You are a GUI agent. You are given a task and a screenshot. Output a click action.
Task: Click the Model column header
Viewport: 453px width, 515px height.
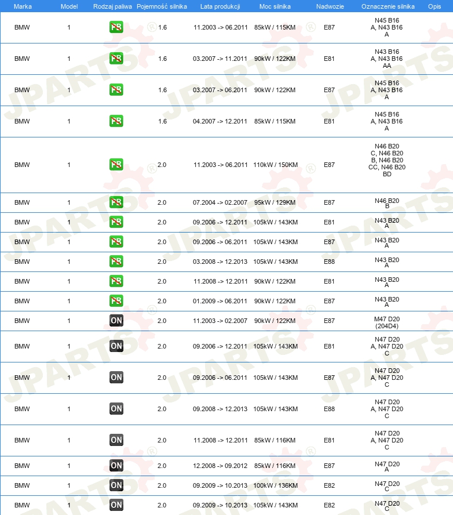tap(69, 6)
